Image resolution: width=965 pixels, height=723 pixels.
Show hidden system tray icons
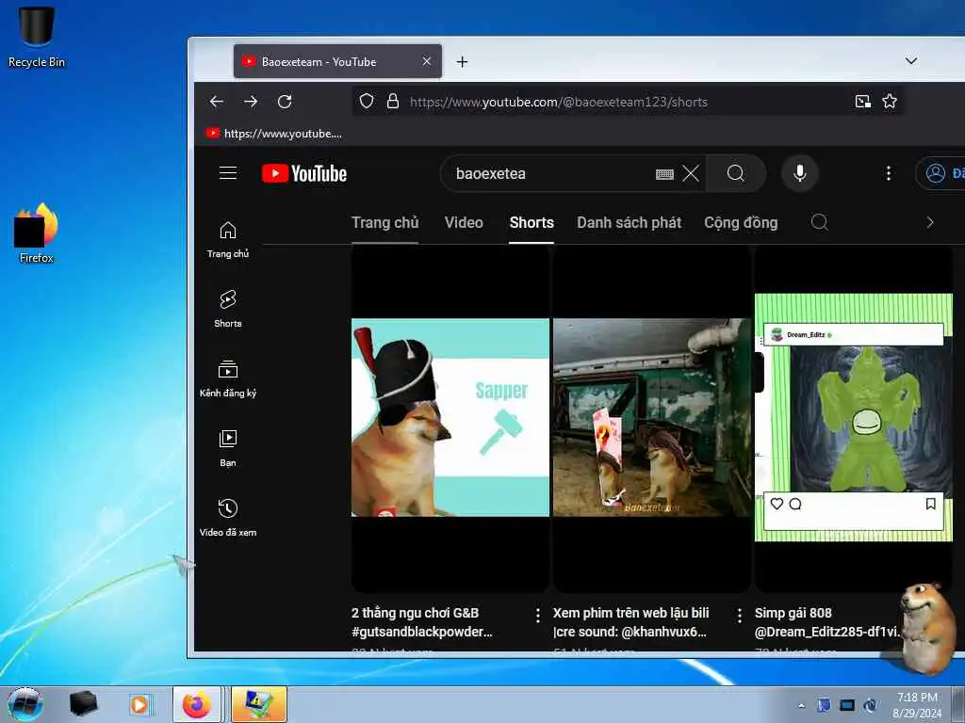tap(801, 706)
